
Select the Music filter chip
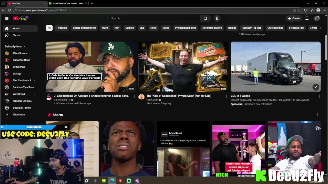[105, 28]
